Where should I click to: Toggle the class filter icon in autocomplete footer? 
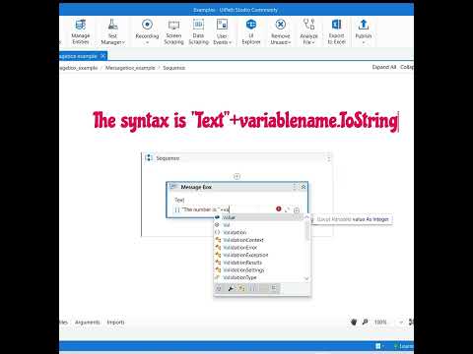point(241,288)
